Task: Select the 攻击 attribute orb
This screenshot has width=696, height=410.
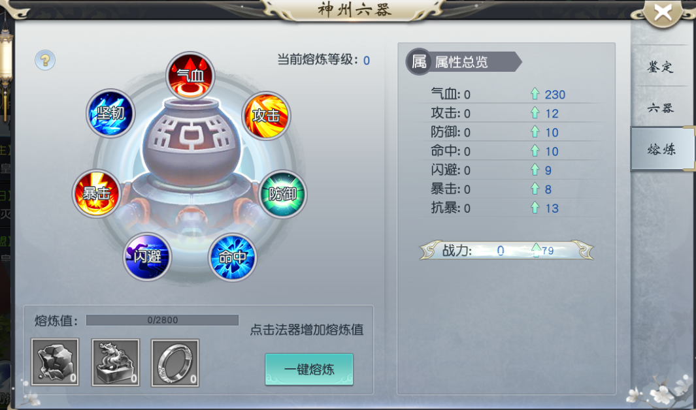Action: [x=267, y=116]
